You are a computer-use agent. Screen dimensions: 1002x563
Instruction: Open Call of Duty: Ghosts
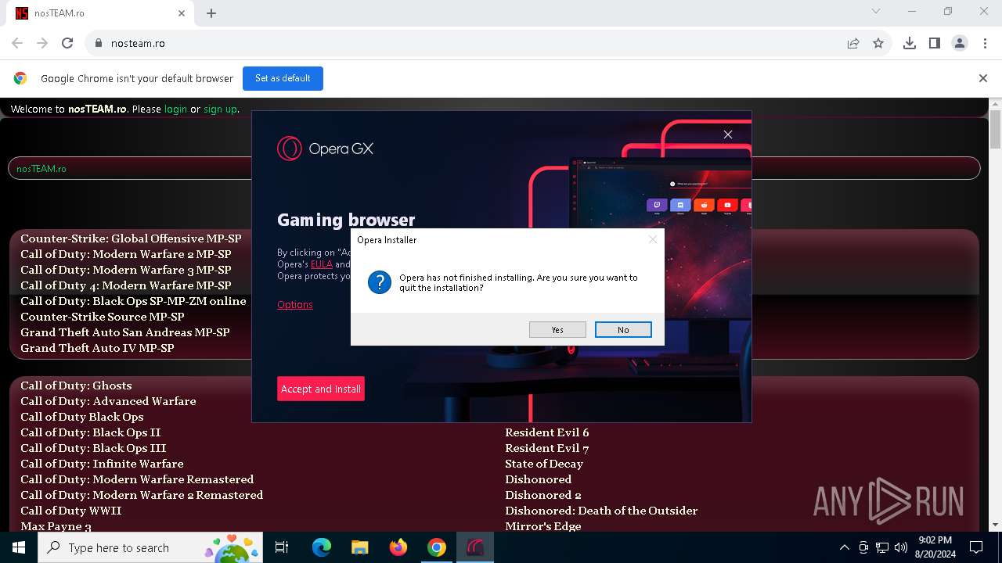[76, 385]
